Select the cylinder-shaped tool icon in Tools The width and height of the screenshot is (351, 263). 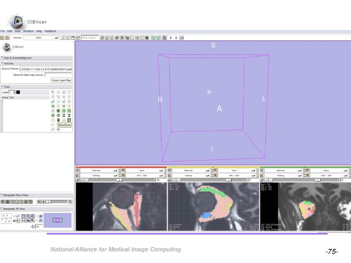[58, 120]
